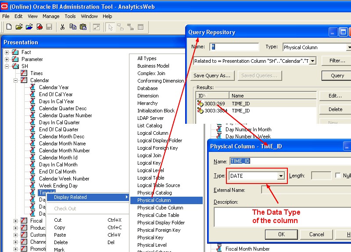Image resolution: width=351 pixels, height=252 pixels.
Task: Click Cancel in Physical Column dialog
Action: [316, 234]
